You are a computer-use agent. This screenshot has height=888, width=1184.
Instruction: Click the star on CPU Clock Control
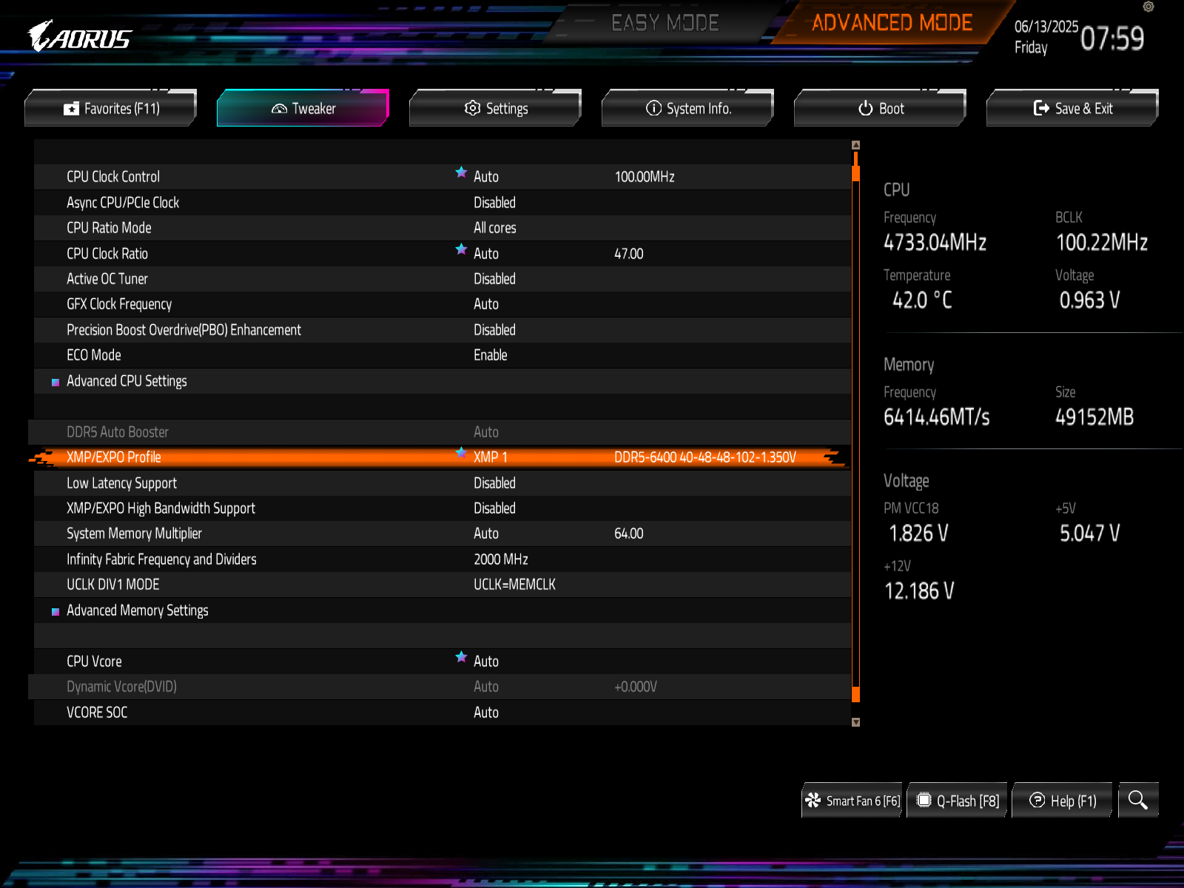pyautogui.click(x=461, y=172)
